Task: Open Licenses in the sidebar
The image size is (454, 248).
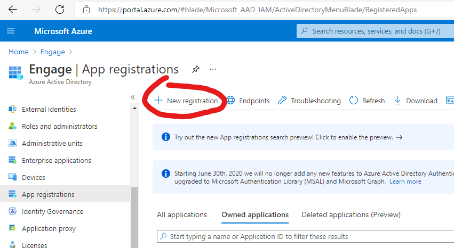Action: (x=35, y=245)
